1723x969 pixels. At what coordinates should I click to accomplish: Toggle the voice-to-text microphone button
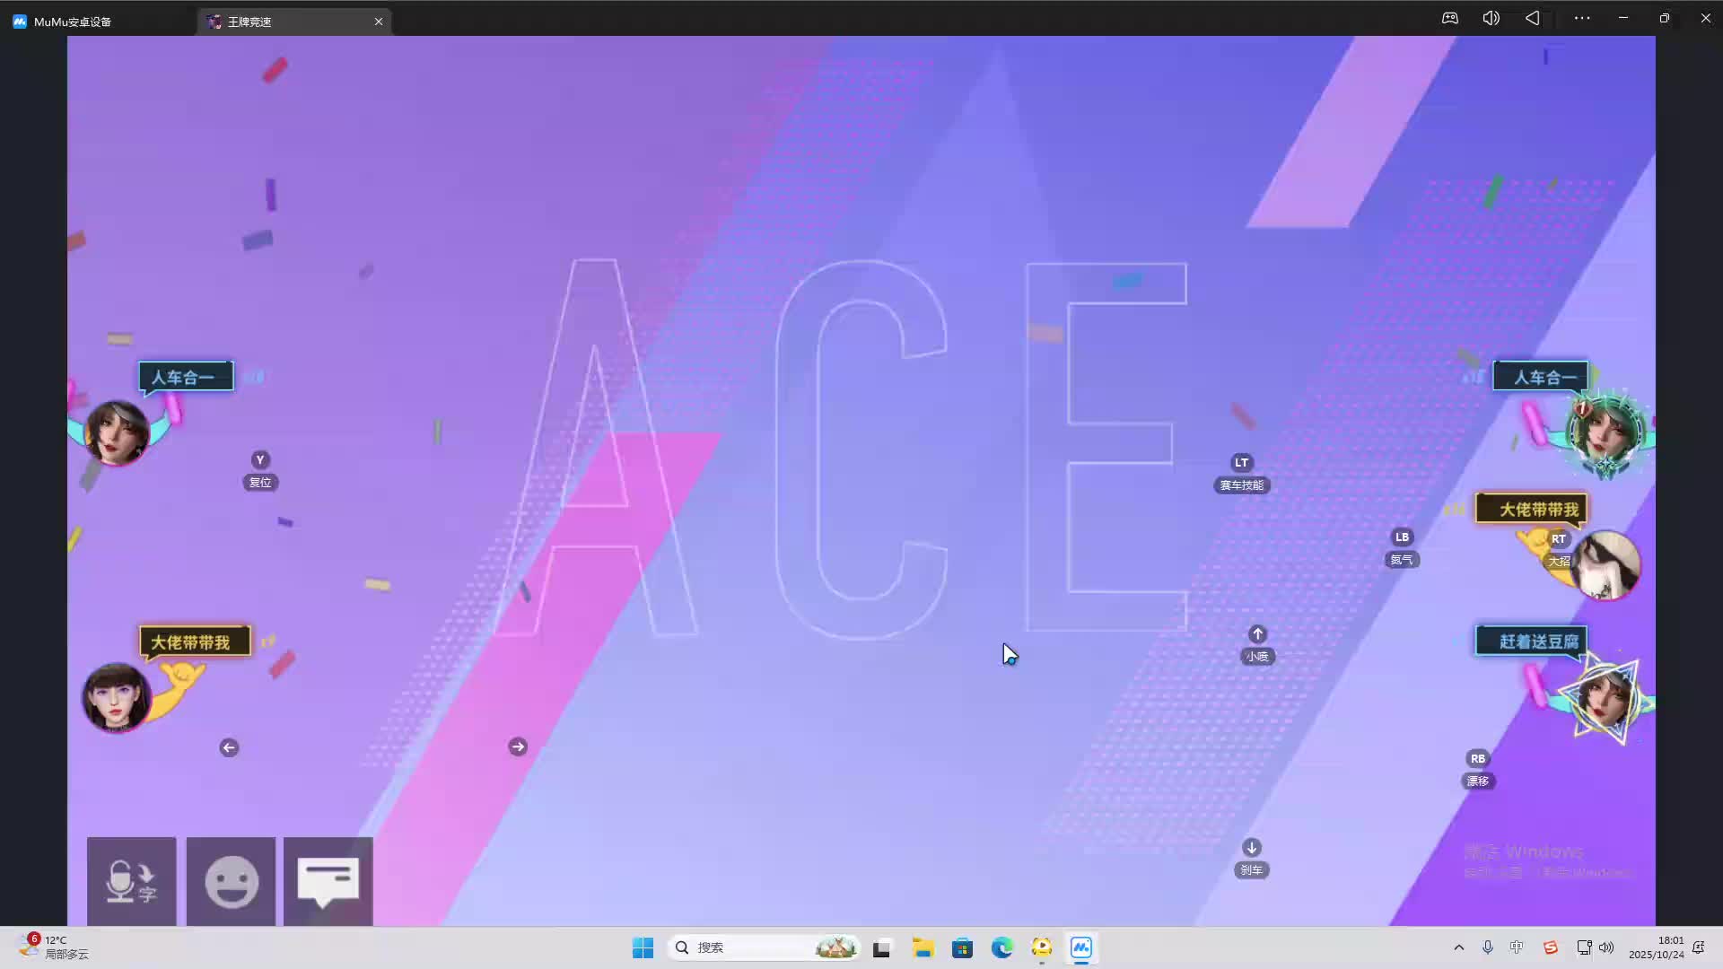[x=131, y=881]
